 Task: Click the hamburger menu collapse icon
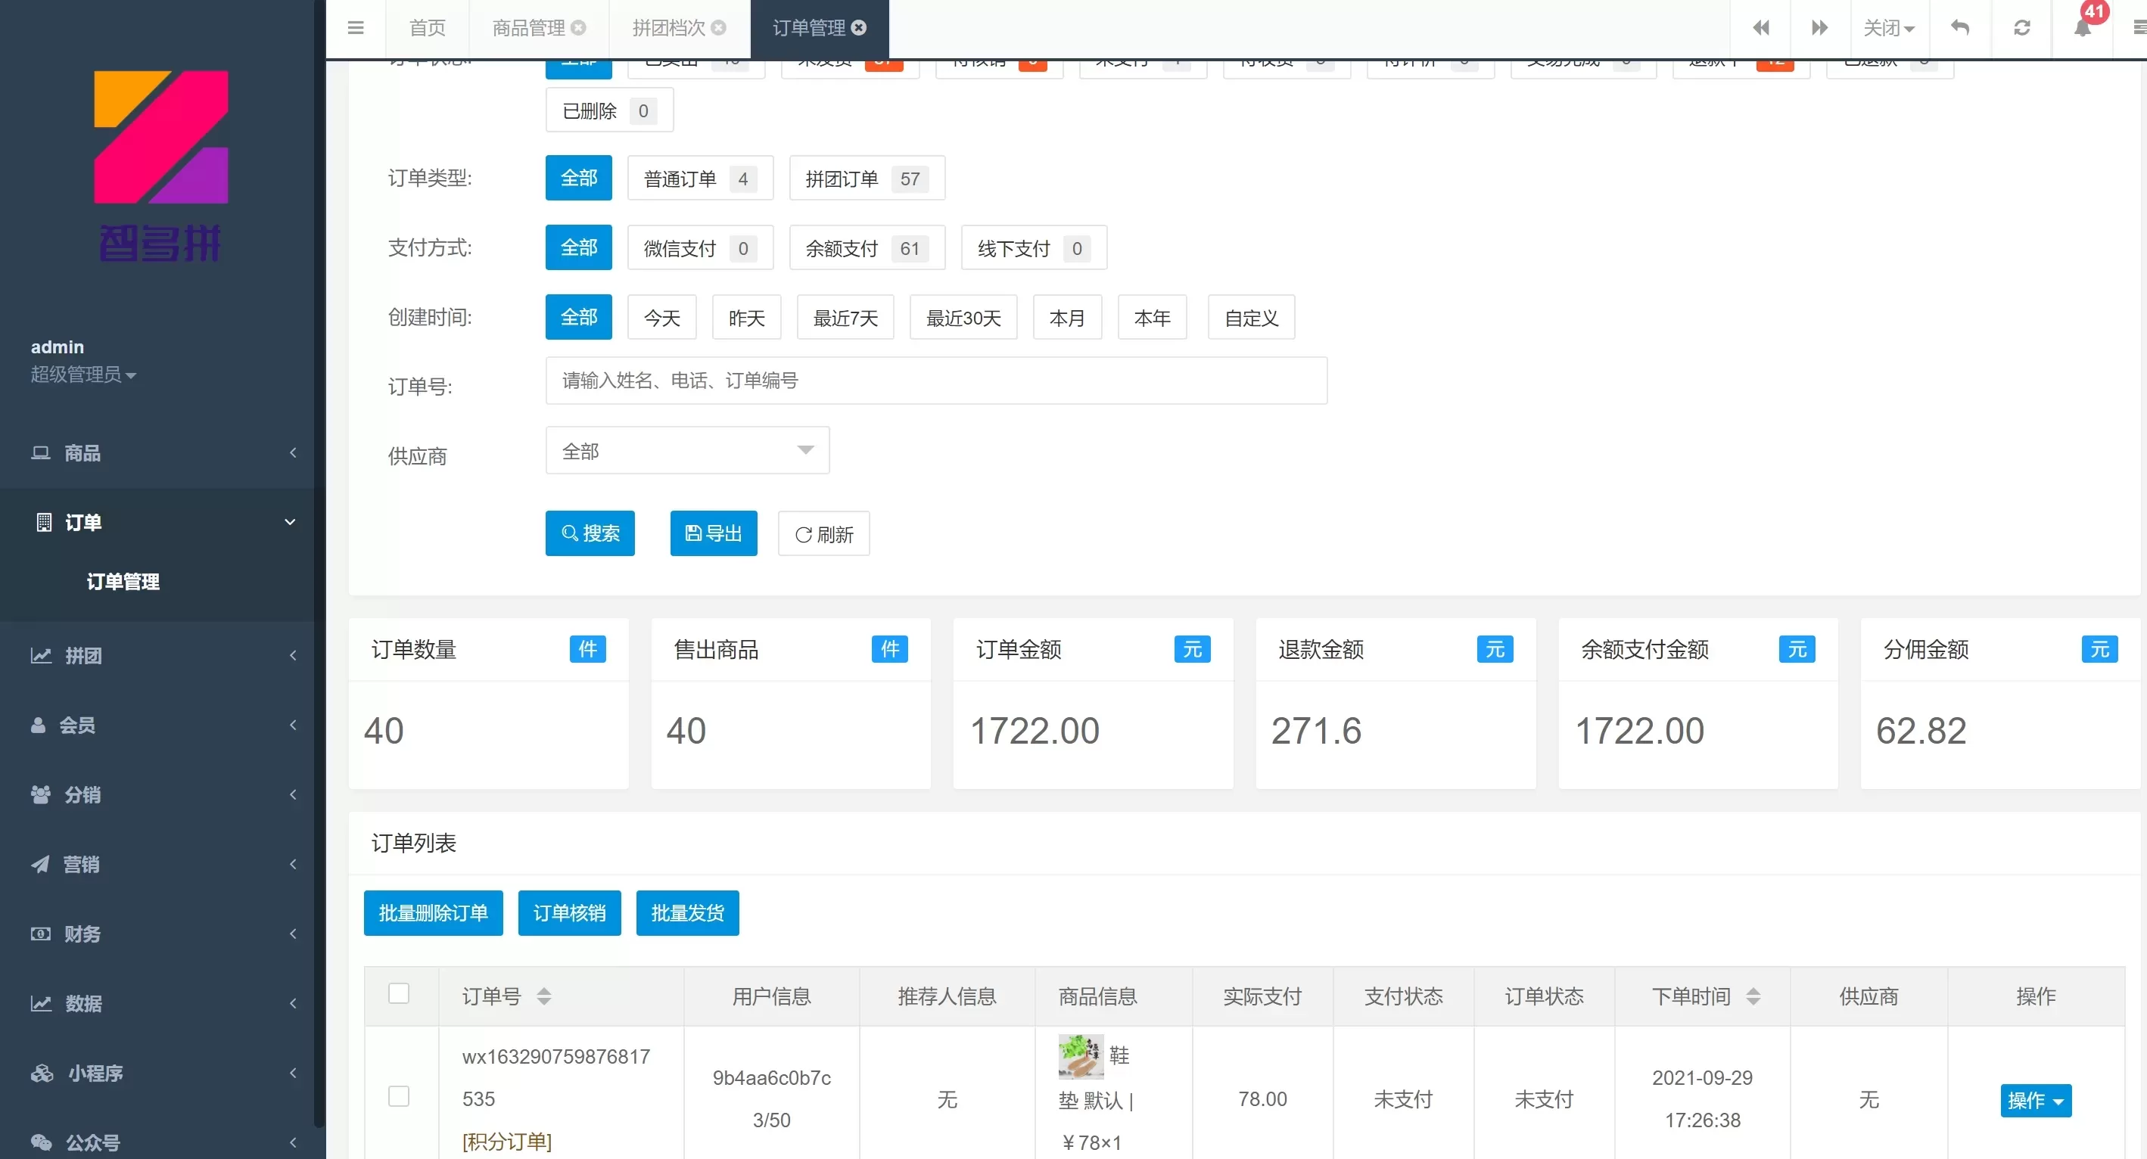tap(356, 27)
